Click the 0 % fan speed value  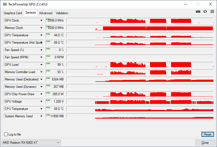(55, 50)
